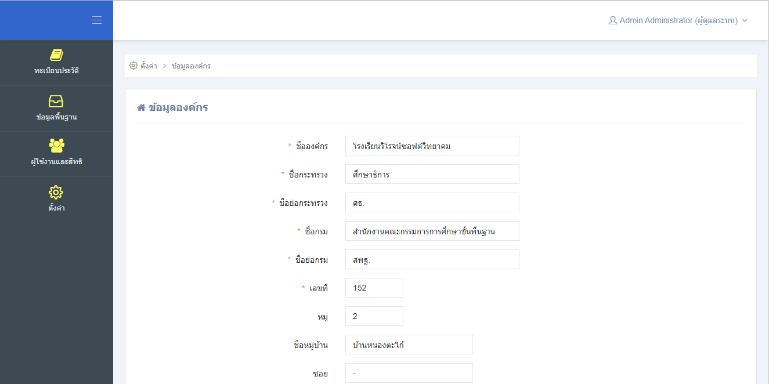The height and width of the screenshot is (384, 769).
Task: Click the ชื่อหมู่บ้าน field บ้านหนองตะไก้
Action: [409, 345]
